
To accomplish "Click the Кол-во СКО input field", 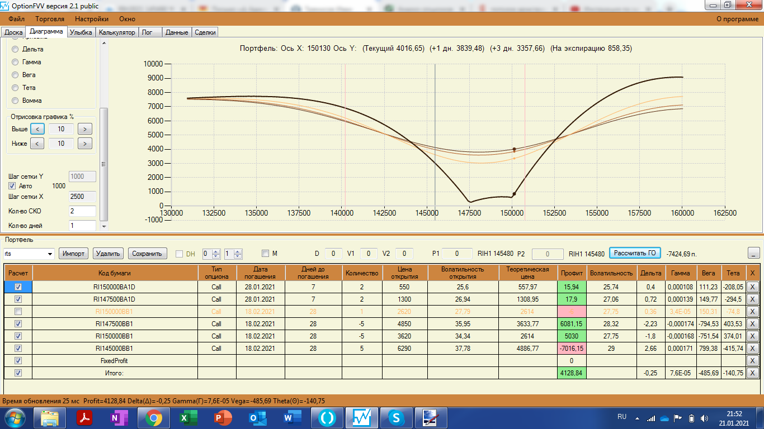I will (x=82, y=211).
